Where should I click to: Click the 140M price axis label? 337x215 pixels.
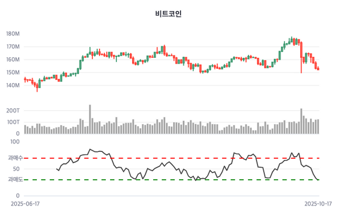tap(13, 85)
